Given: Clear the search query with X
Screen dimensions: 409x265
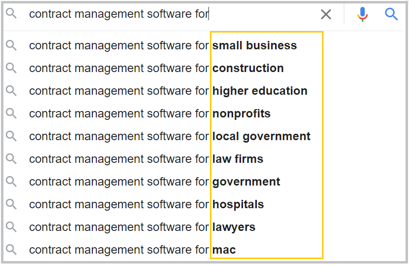Looking at the screenshot, I should coord(326,15).
